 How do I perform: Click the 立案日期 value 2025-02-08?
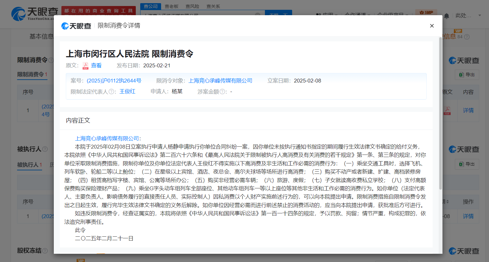(x=307, y=81)
